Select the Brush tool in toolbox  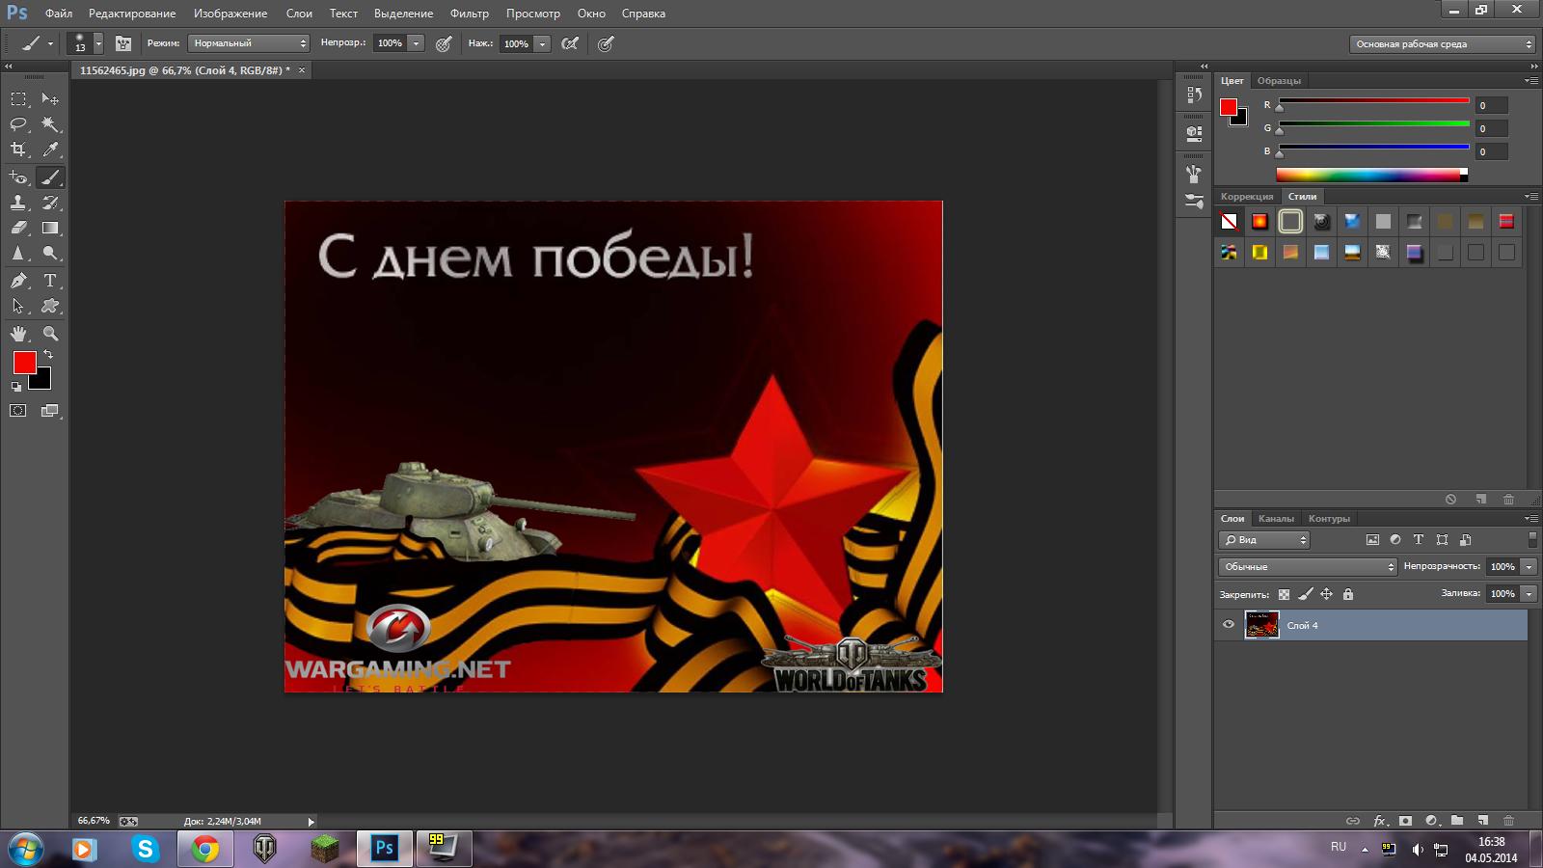(x=50, y=177)
